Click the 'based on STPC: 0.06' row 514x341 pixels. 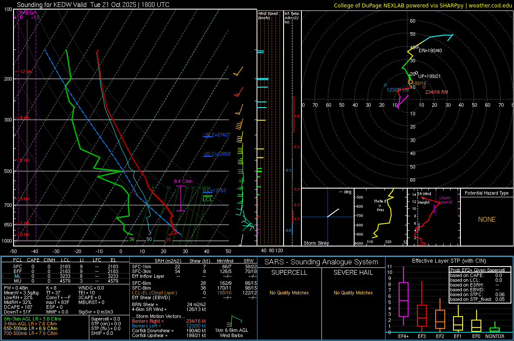point(477,294)
